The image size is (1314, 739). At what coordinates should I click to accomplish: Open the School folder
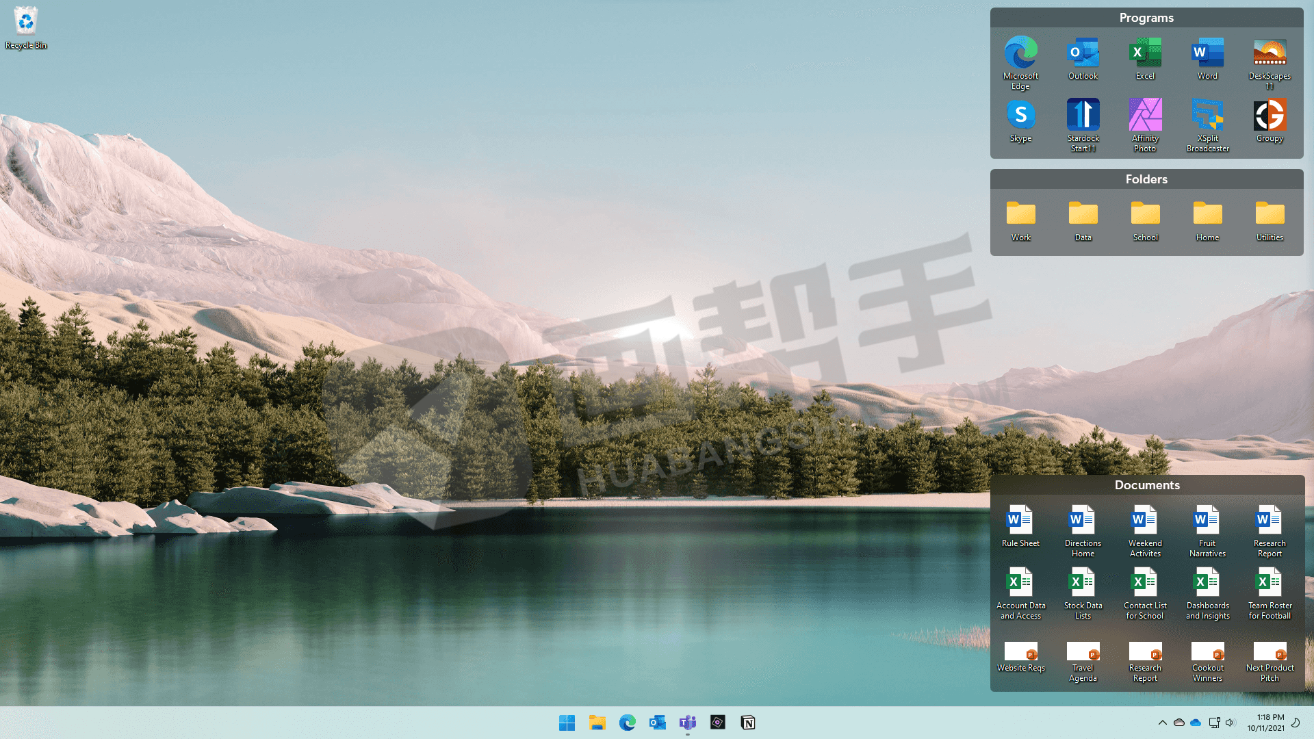click(1145, 221)
